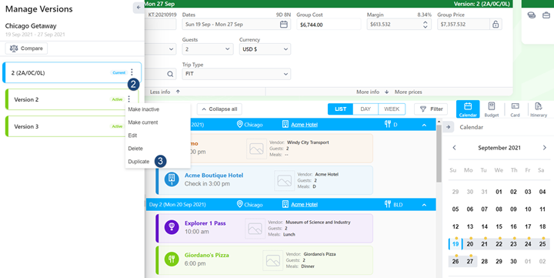Click the Chicago location pin in Day 1 header

pyautogui.click(x=240, y=125)
